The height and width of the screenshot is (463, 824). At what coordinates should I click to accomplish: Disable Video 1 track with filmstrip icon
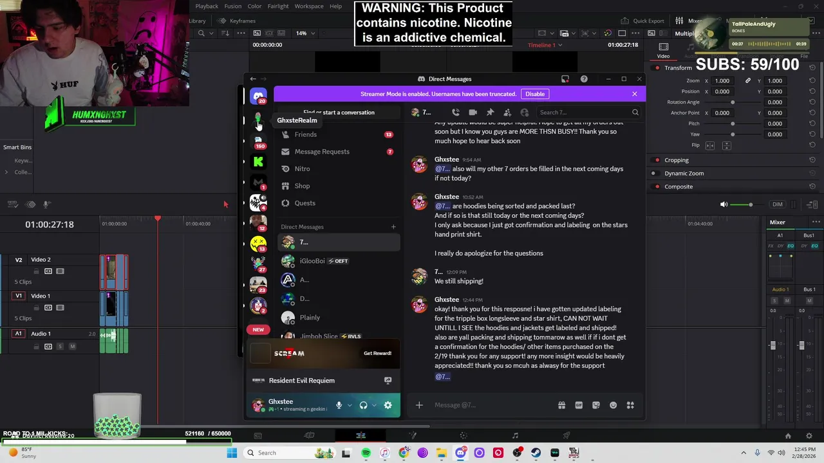(60, 308)
